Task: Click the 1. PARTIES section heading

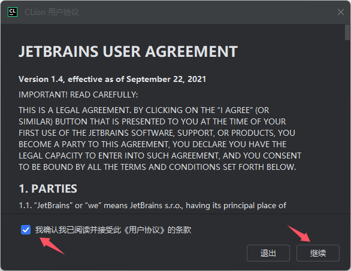Action: coord(48,188)
